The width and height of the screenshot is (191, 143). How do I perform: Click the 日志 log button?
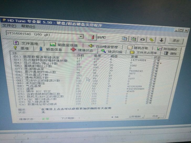point(155,116)
